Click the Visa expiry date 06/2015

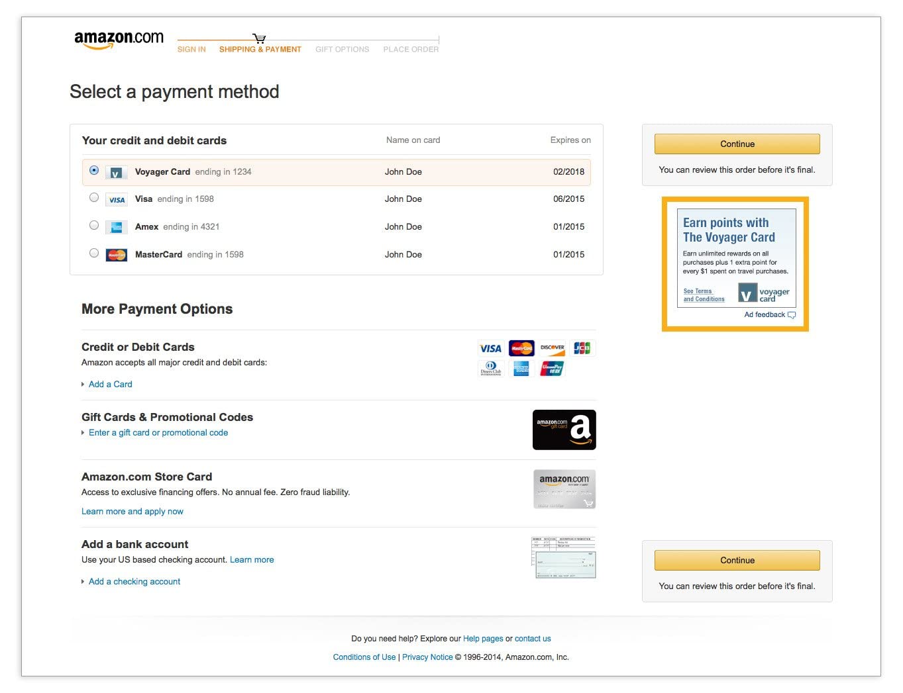point(569,199)
